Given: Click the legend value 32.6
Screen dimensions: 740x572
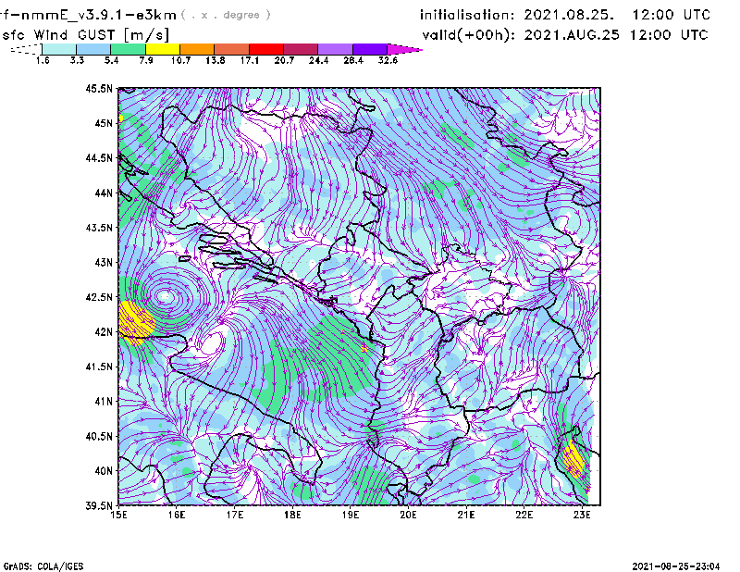Looking at the screenshot, I should [x=388, y=60].
